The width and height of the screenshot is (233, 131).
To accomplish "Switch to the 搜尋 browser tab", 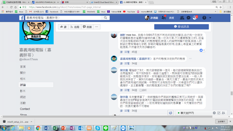I will [75, 2].
